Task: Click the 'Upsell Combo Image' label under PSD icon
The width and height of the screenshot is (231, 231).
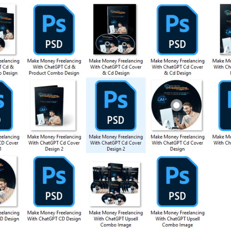Action: tap(177, 219)
